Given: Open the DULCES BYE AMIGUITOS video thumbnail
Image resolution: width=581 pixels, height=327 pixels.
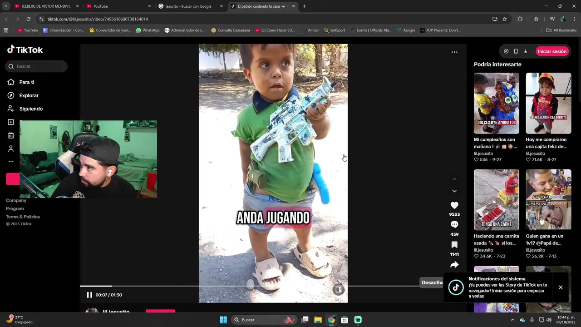Looking at the screenshot, I should coord(497,103).
